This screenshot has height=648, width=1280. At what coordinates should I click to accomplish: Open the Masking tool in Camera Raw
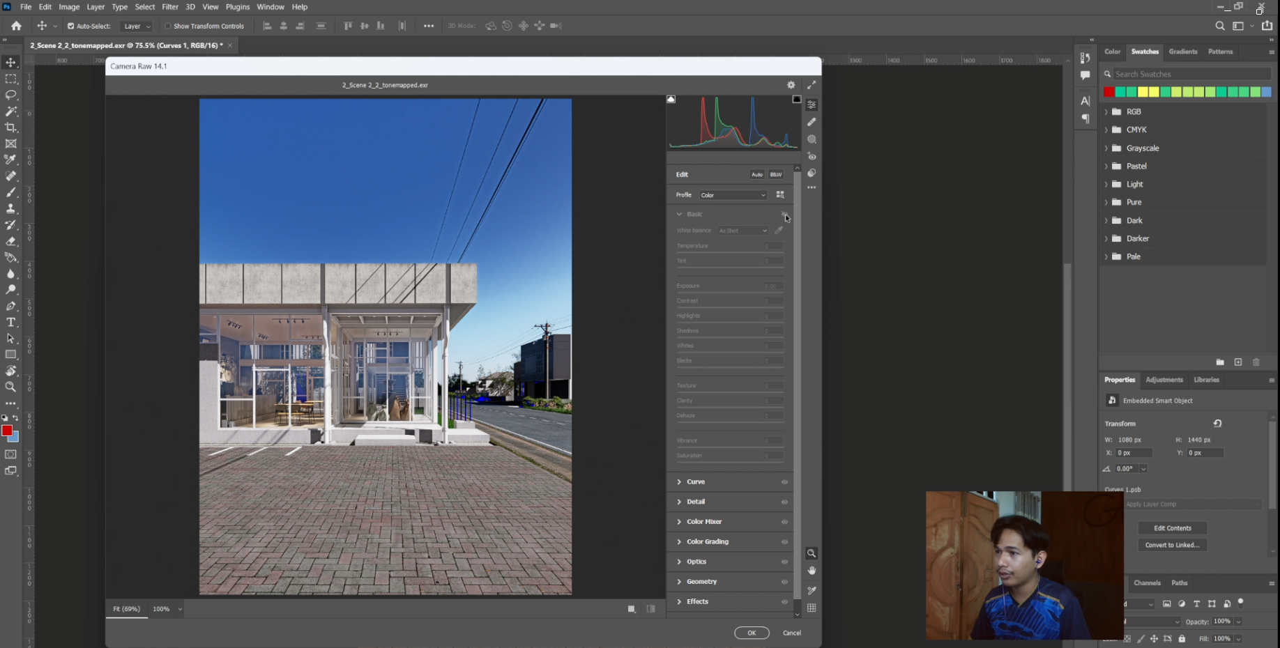(x=812, y=139)
